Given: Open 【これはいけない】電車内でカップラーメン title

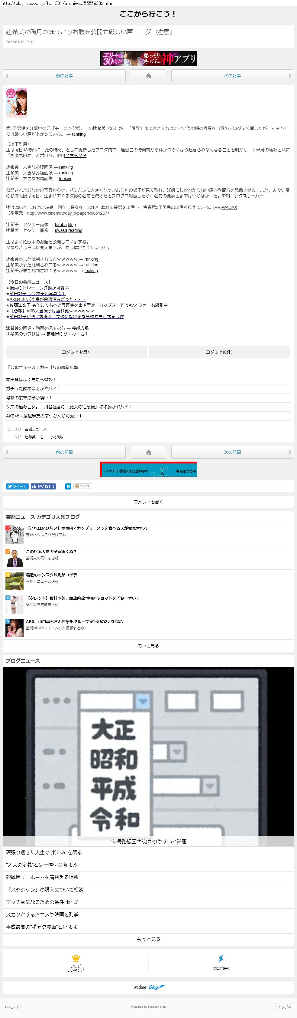Looking at the screenshot, I should click(87, 528).
